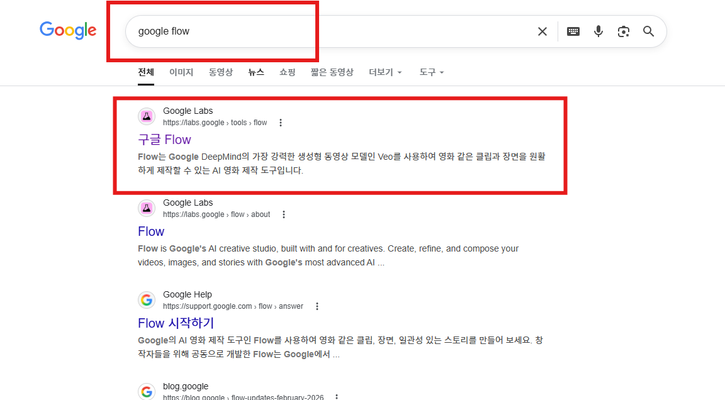Clear the search box with X icon
725x400 pixels.
(x=542, y=31)
